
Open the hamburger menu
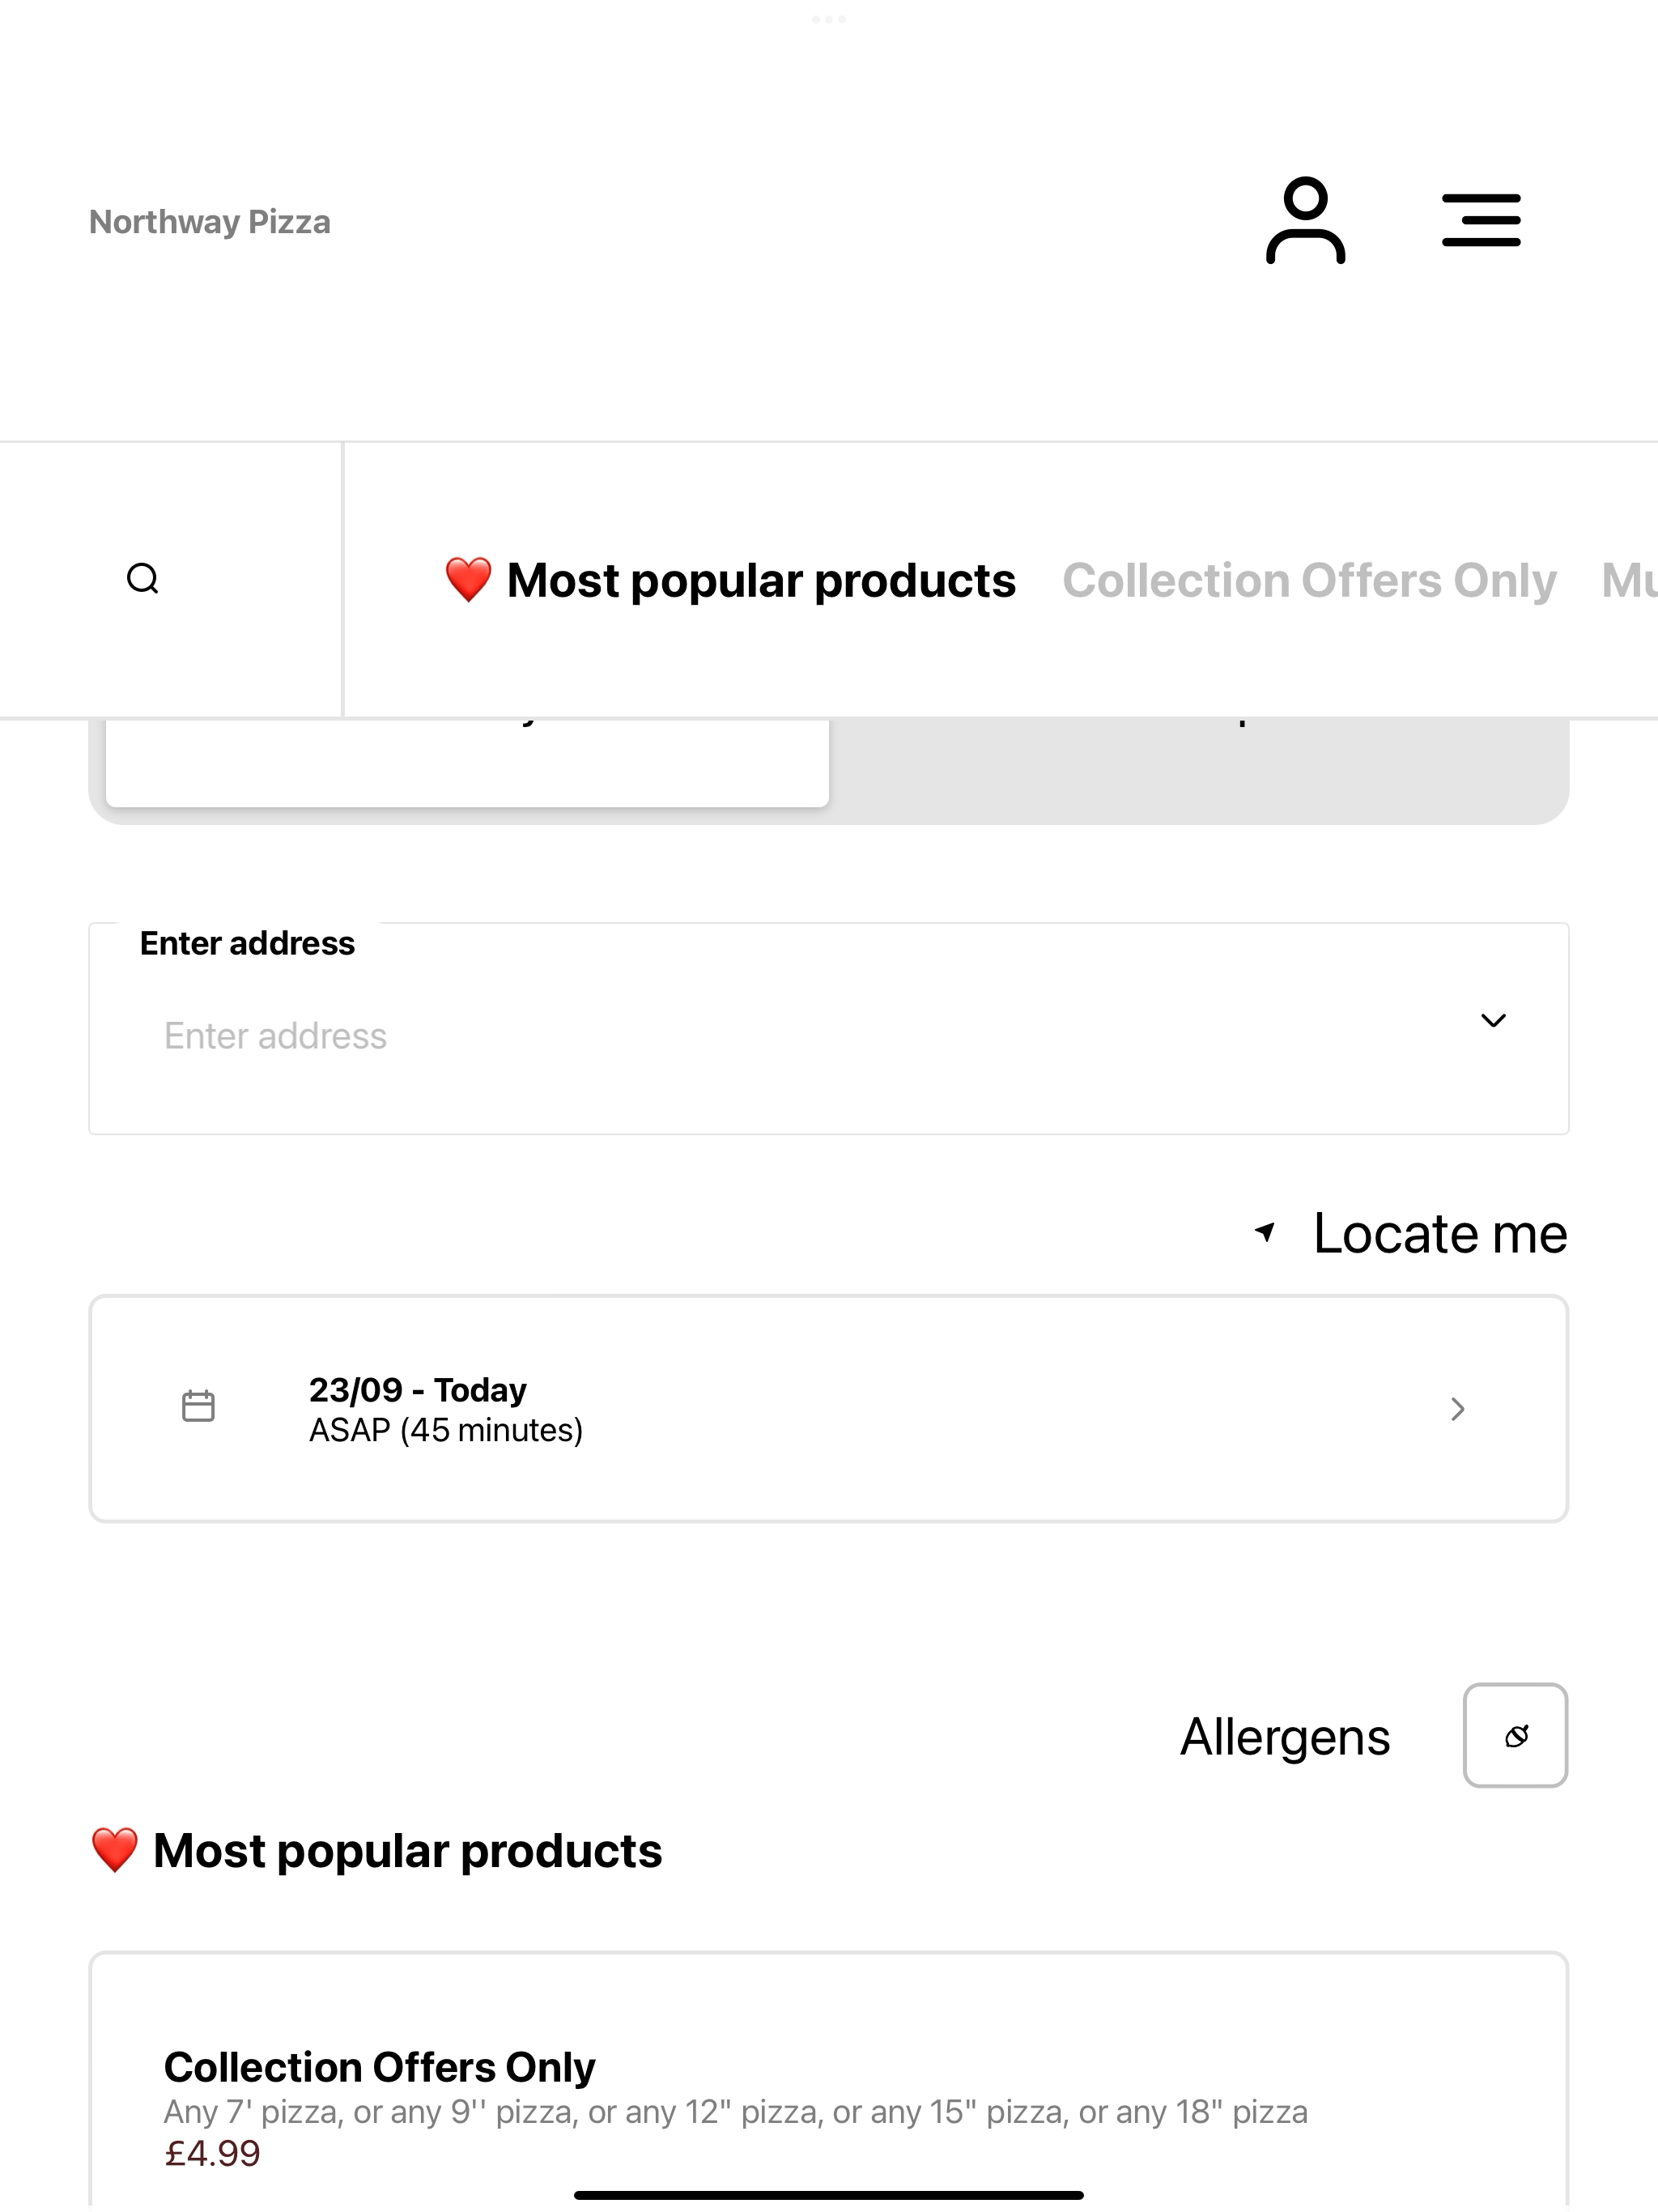(1481, 220)
